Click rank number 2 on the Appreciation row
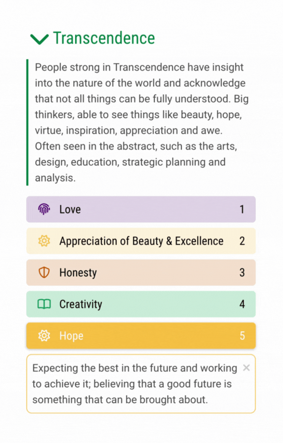Image resolution: width=283 pixels, height=443 pixels. click(242, 241)
